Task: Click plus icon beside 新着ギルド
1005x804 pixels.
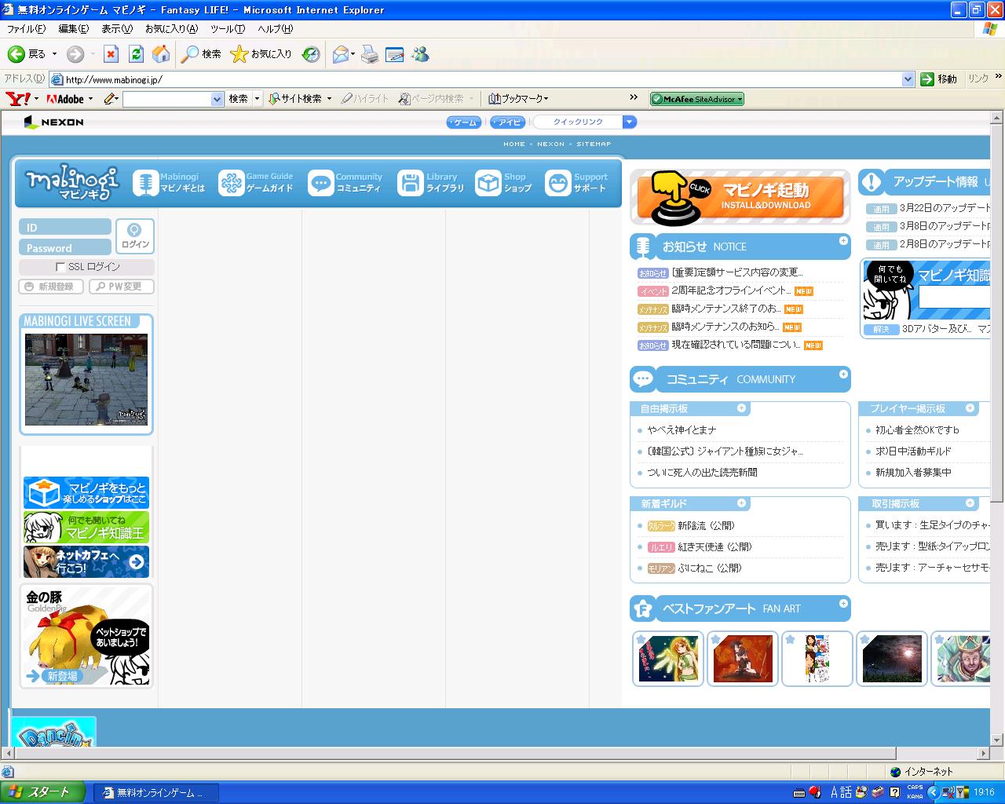Action: click(x=741, y=502)
